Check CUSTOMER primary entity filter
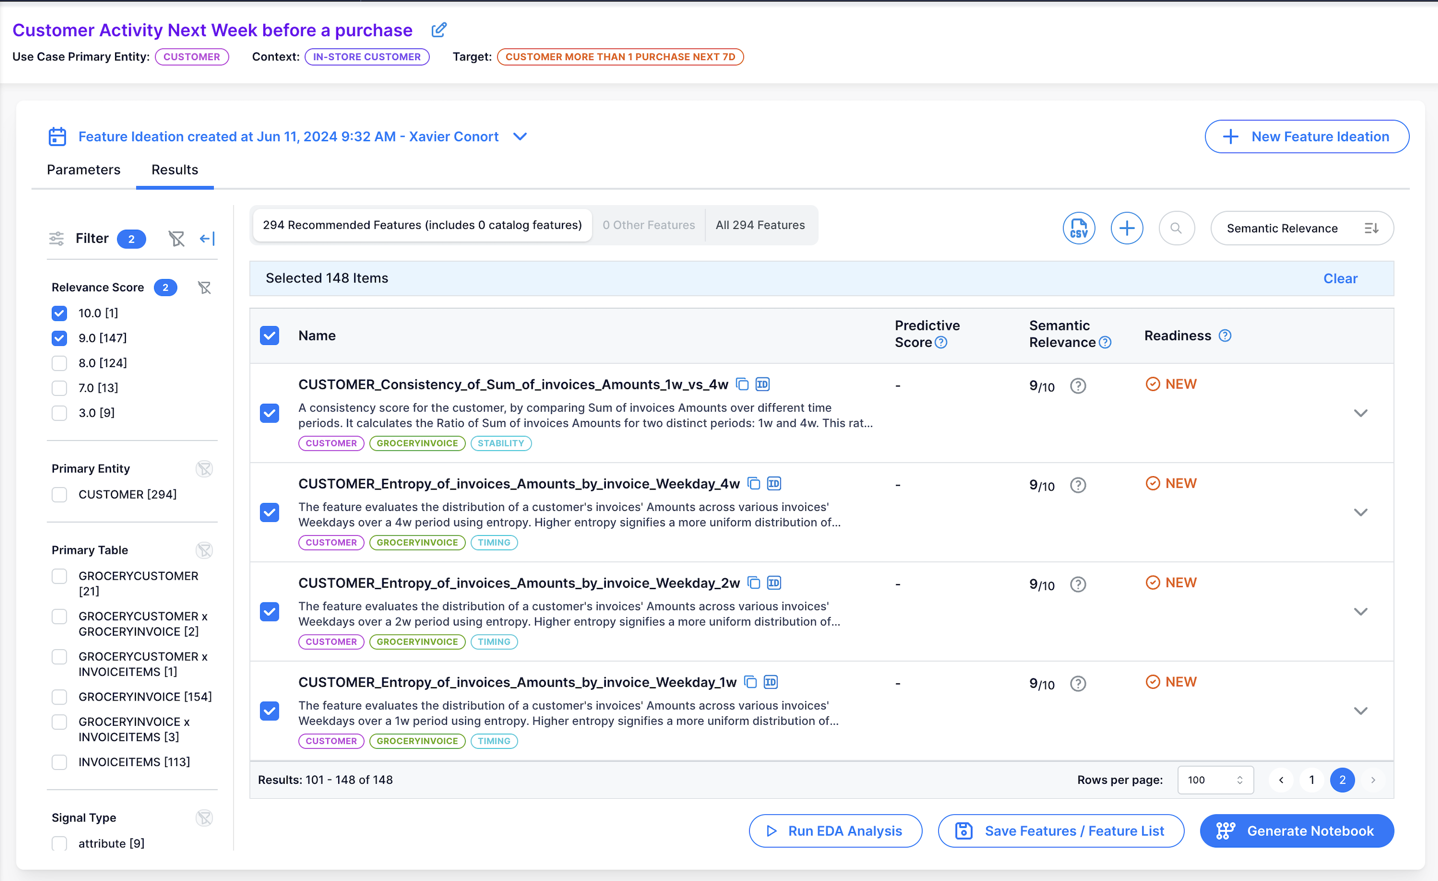The width and height of the screenshot is (1438, 881). [59, 495]
